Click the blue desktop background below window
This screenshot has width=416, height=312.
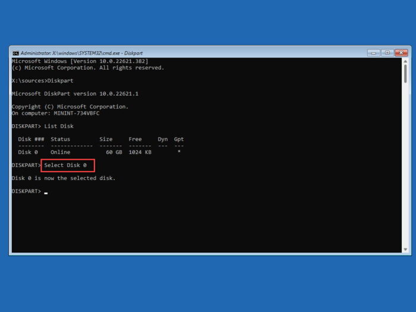tap(208, 284)
